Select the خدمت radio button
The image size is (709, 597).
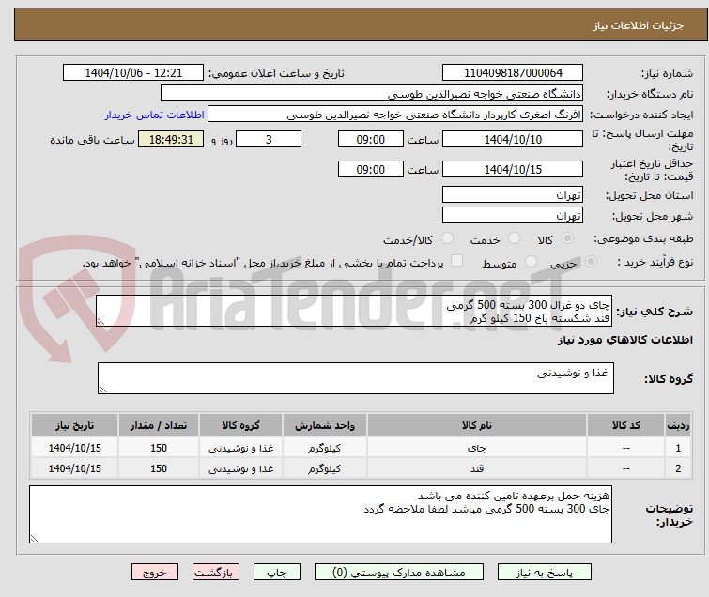point(514,238)
